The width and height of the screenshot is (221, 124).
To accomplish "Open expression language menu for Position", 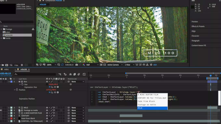I will [58, 92].
